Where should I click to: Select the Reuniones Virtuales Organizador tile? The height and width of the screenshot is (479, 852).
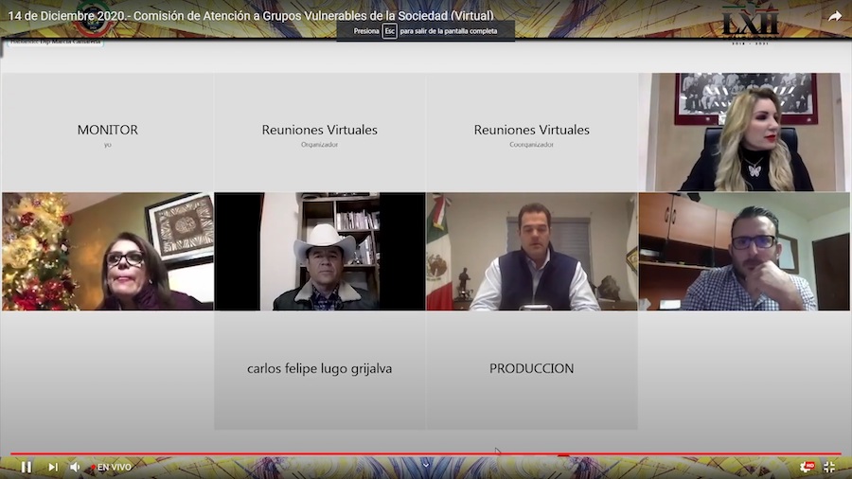coord(319,133)
